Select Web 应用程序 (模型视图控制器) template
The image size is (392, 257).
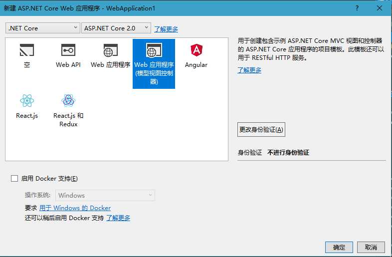[154, 64]
